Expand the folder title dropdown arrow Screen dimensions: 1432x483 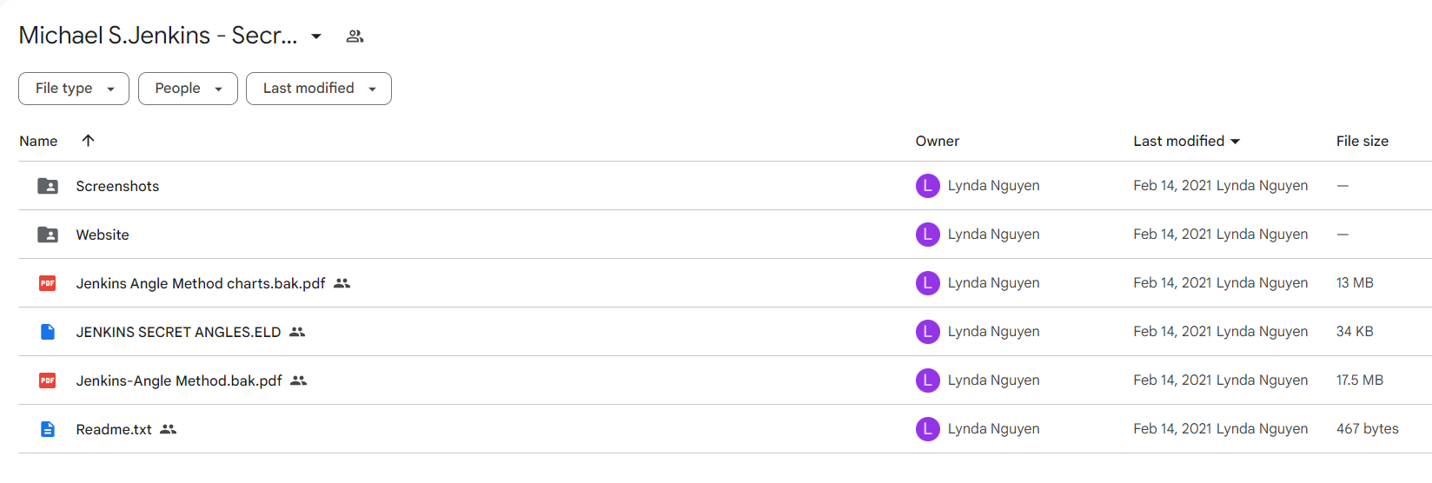(x=316, y=36)
